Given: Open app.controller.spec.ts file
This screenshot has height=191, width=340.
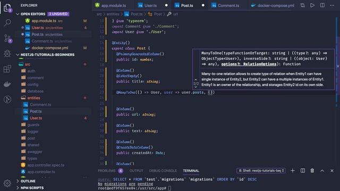Looking at the screenshot, I should 53,165.
